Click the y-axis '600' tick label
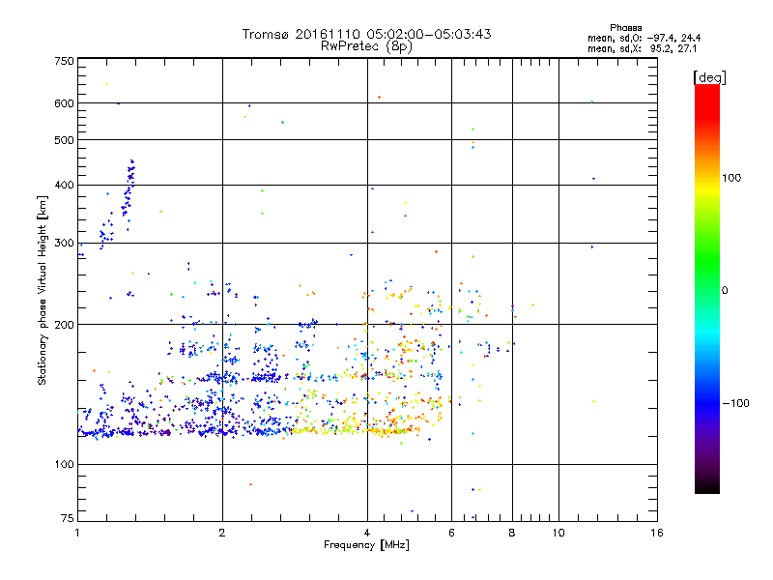 (x=64, y=103)
